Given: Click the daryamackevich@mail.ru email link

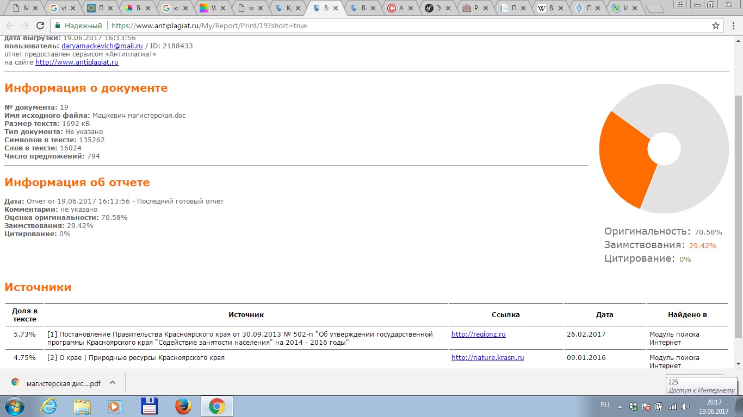Looking at the screenshot, I should 102,46.
